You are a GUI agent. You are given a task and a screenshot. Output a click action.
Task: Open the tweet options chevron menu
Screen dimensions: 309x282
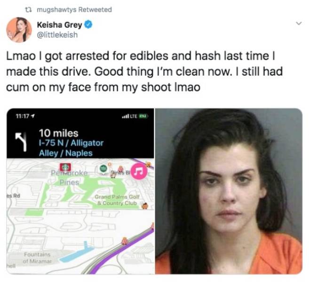coord(299,23)
